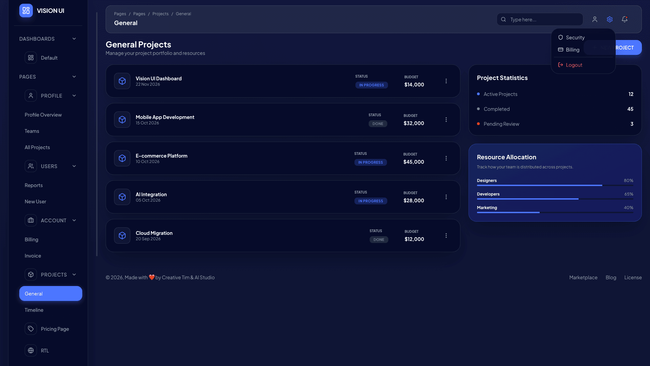Viewport: 650px width, 366px height.
Task: Select the Default dashboard grid icon
Action: tap(30, 58)
